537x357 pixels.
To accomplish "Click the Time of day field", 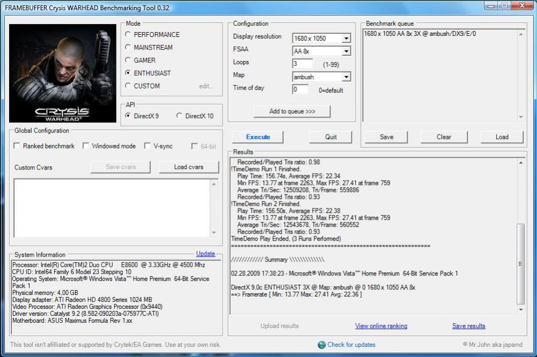I will (300, 90).
